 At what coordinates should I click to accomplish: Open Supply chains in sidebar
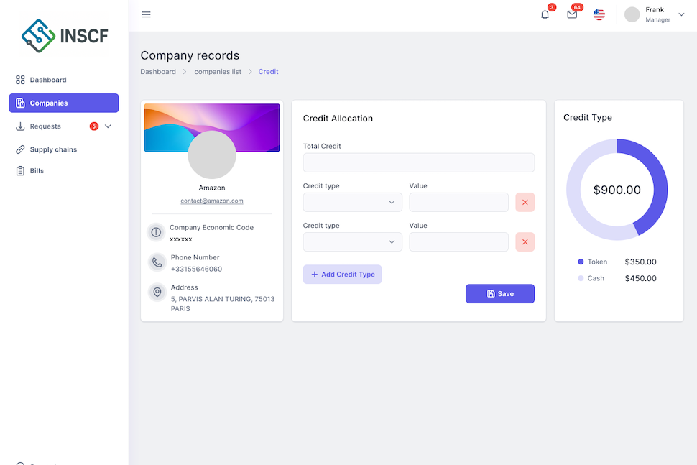[52, 149]
